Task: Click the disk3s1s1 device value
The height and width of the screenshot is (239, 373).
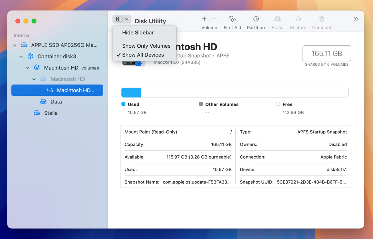Action: click(x=337, y=170)
